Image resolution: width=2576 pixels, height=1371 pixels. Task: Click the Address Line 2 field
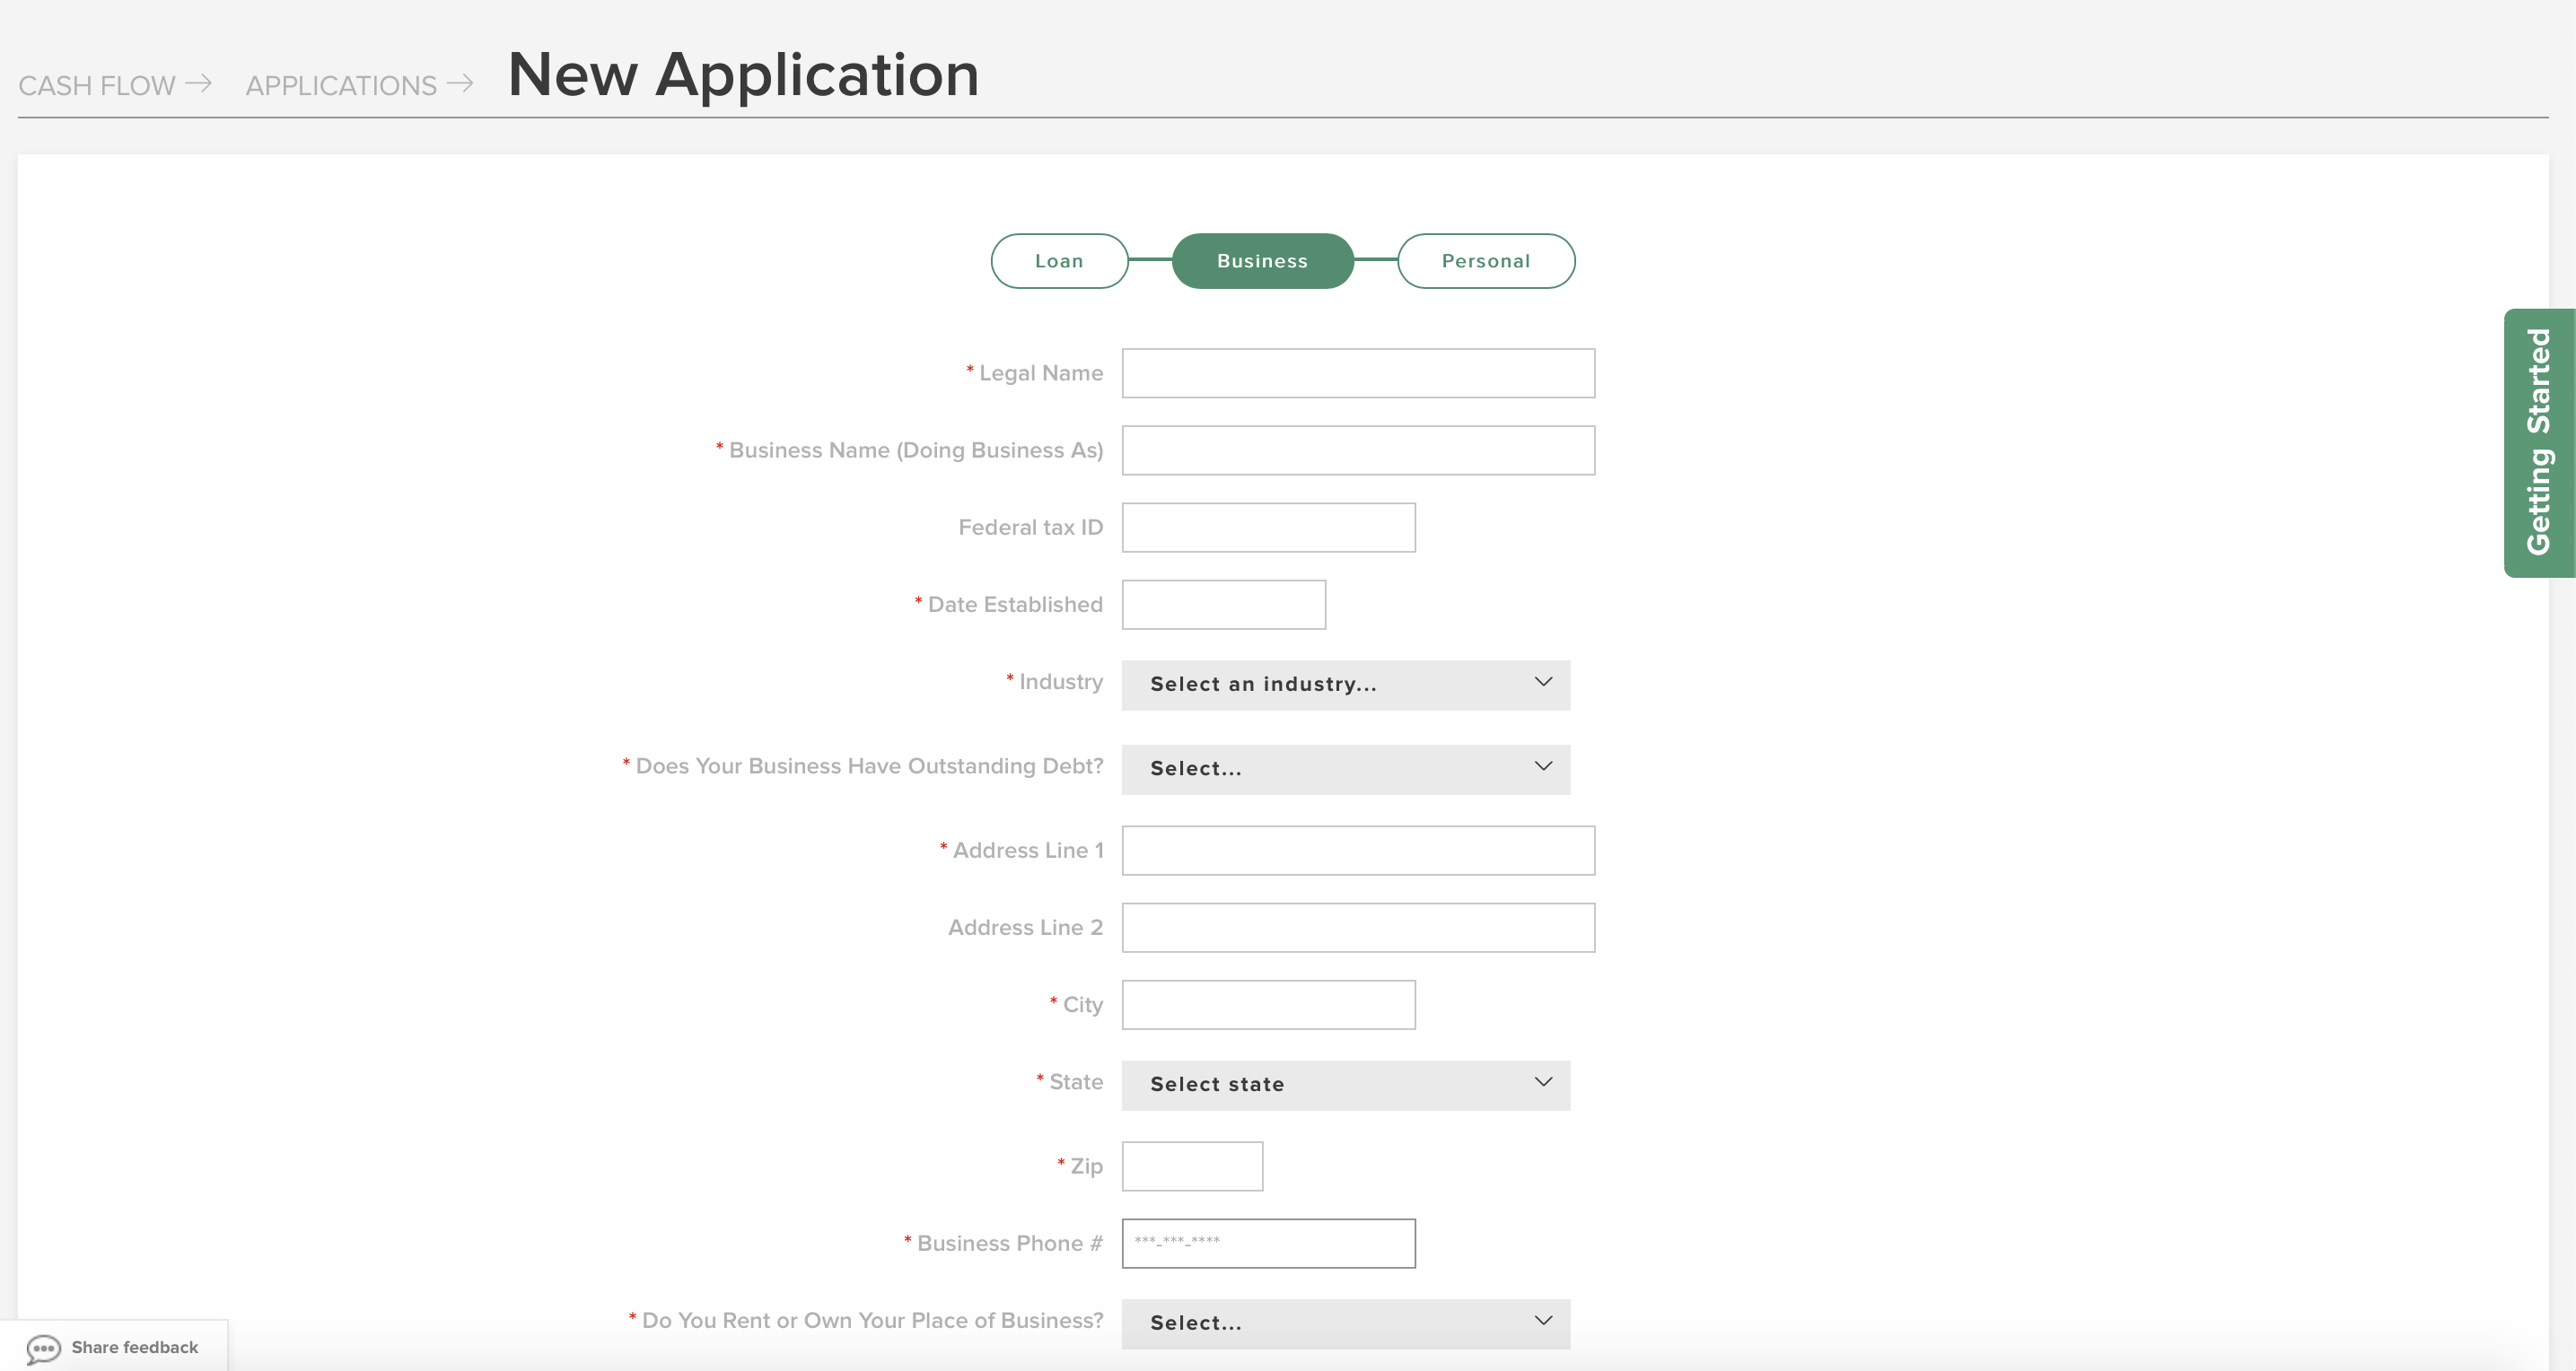[1358, 927]
